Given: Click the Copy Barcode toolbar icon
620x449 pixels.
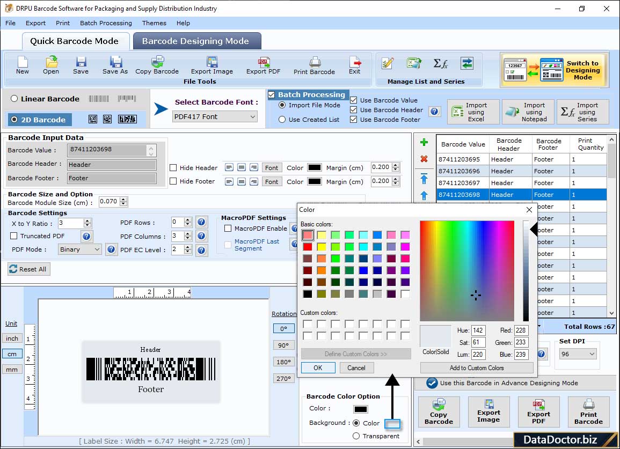Looking at the screenshot, I should click(157, 65).
